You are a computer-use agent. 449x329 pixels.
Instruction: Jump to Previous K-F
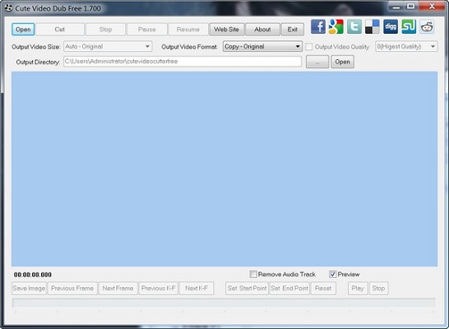click(x=159, y=289)
